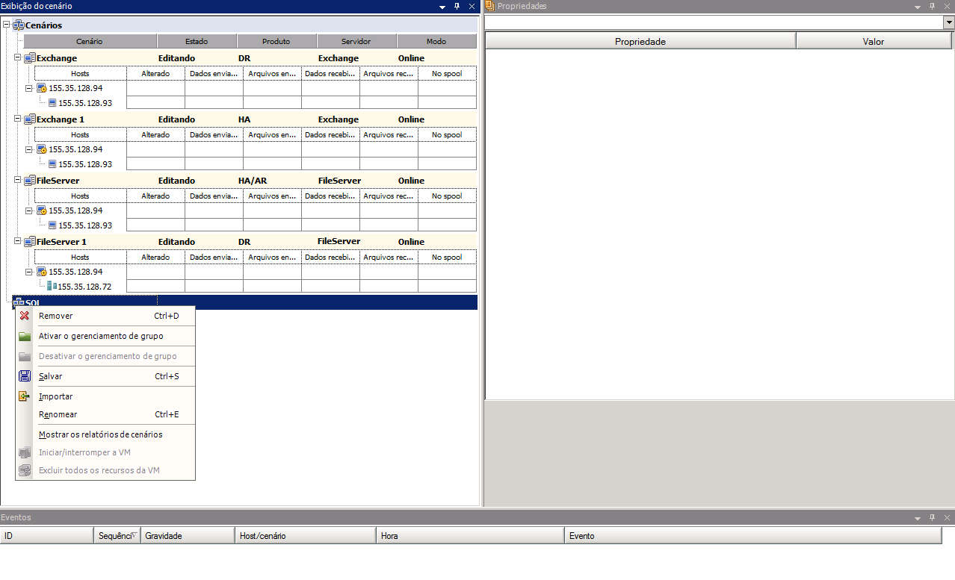This screenshot has height=580, width=955.
Task: Click Editando state in the Exchange row
Action: [176, 58]
